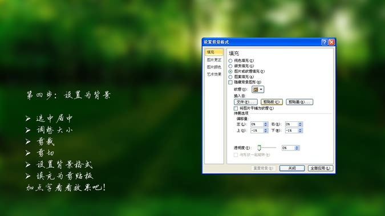The height and width of the screenshot is (216, 385).
Task: Click the 左 offset value field
Action: coord(257,124)
